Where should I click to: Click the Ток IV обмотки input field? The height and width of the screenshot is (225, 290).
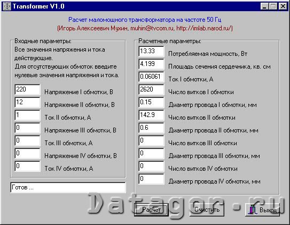[x=27, y=166]
